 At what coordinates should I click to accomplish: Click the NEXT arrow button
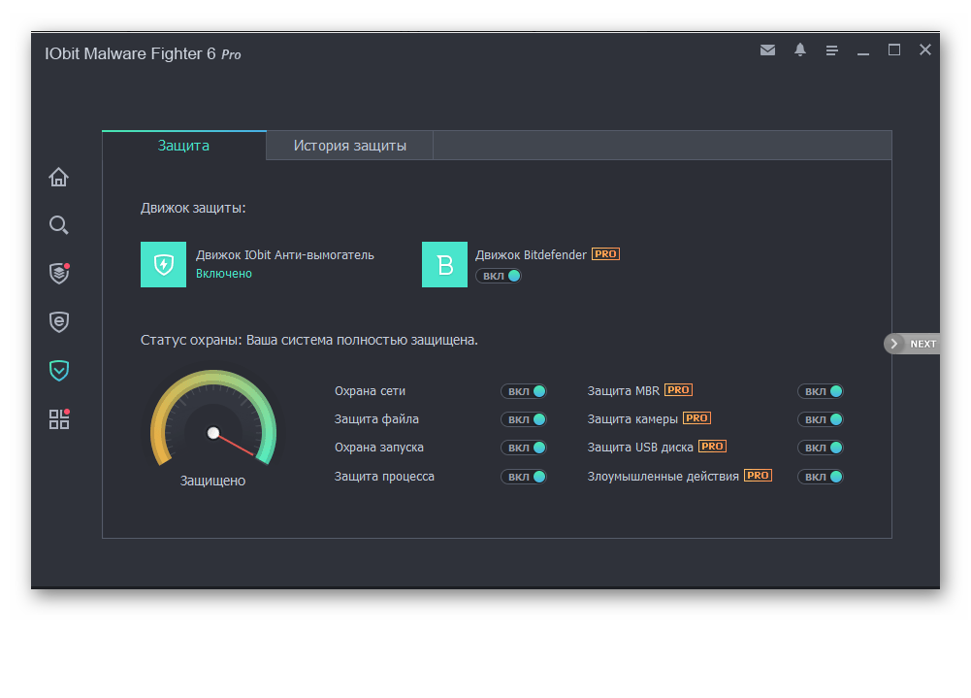point(912,344)
